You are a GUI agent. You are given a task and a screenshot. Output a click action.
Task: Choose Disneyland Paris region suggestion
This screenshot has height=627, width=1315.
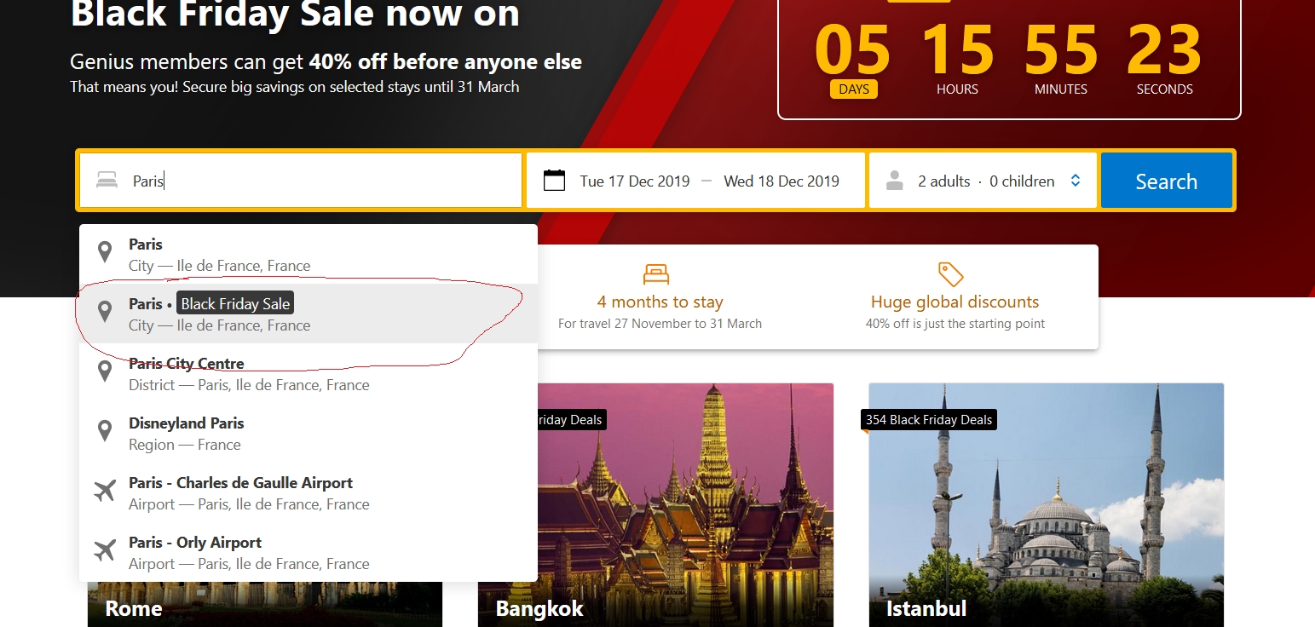click(x=309, y=433)
